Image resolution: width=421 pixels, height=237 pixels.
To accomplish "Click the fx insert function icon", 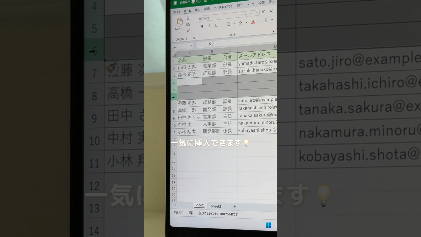I will coord(210,44).
